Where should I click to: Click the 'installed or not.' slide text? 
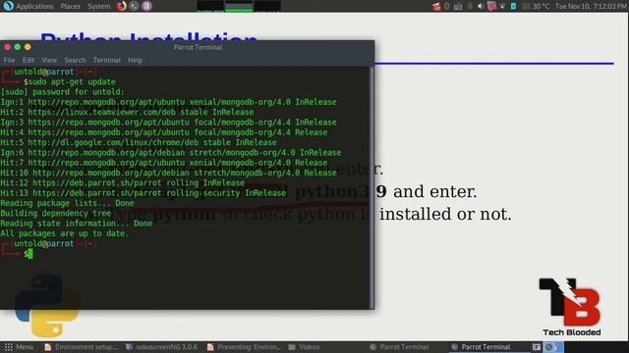pos(445,214)
